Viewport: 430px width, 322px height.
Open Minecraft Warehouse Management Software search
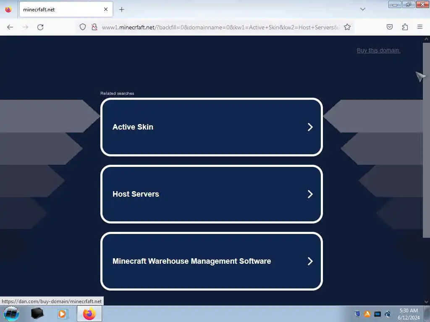212,261
